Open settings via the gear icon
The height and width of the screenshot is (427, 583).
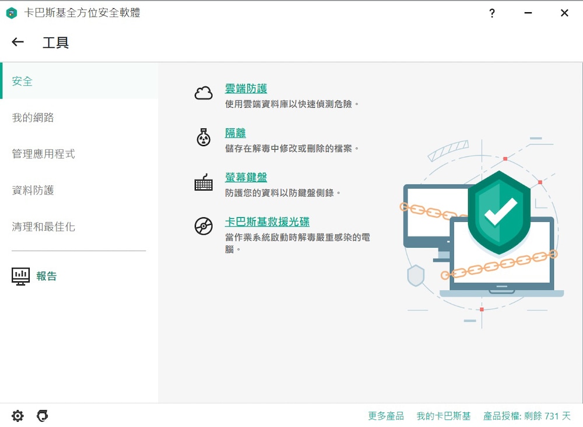click(x=17, y=415)
